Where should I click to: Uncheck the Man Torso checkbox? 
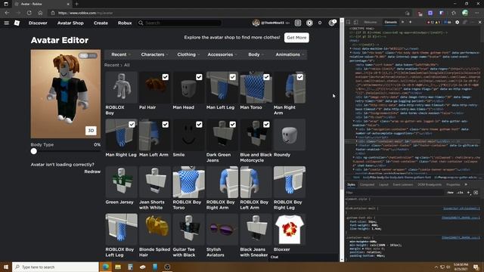click(x=266, y=77)
